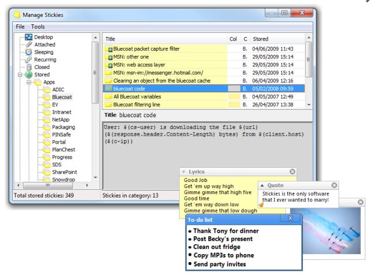Click the Attached paperclip icon

28,44
